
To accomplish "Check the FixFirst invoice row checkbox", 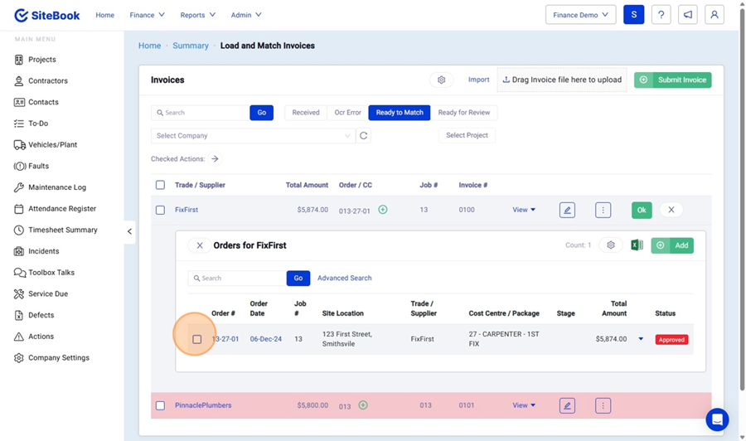I will pyautogui.click(x=160, y=211).
